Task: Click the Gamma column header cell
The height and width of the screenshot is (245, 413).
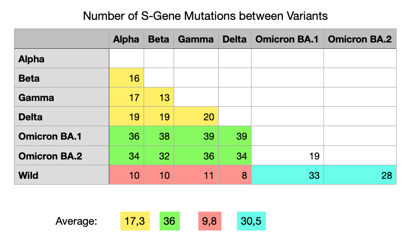Action: point(196,40)
